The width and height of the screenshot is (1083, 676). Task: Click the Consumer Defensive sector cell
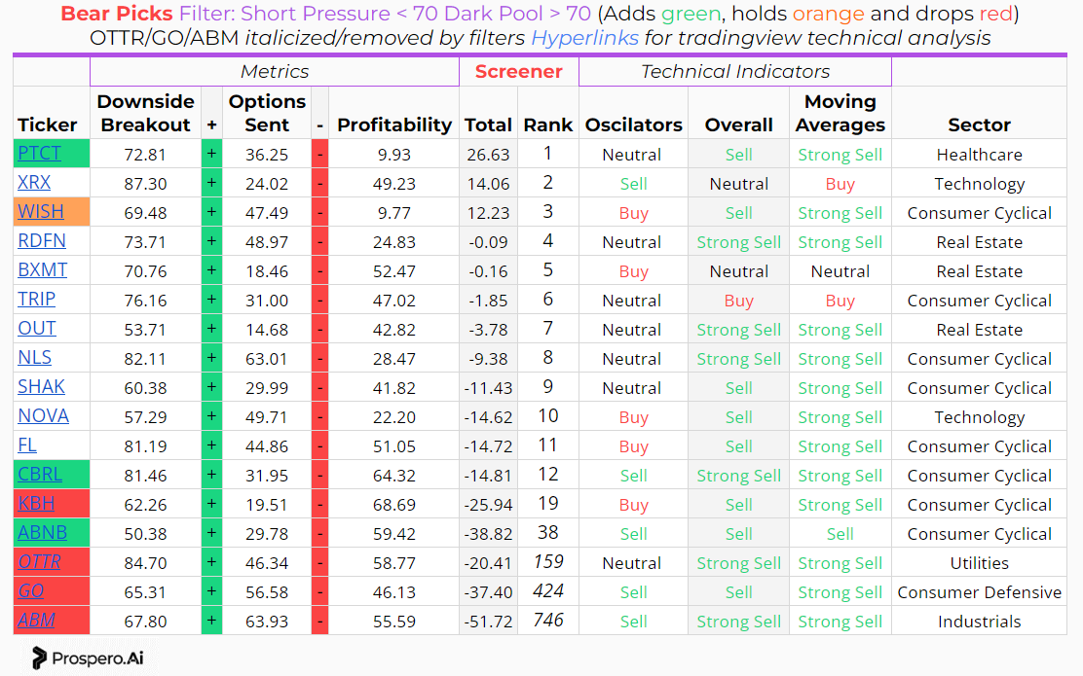979,591
